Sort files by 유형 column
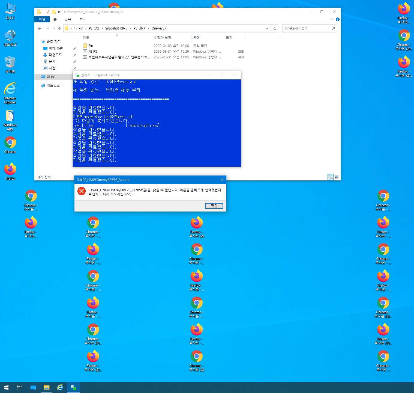414x393 pixels. pyautogui.click(x=207, y=38)
